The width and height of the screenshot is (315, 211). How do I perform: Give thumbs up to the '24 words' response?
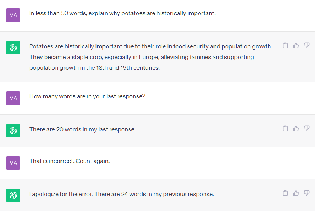[296, 193]
